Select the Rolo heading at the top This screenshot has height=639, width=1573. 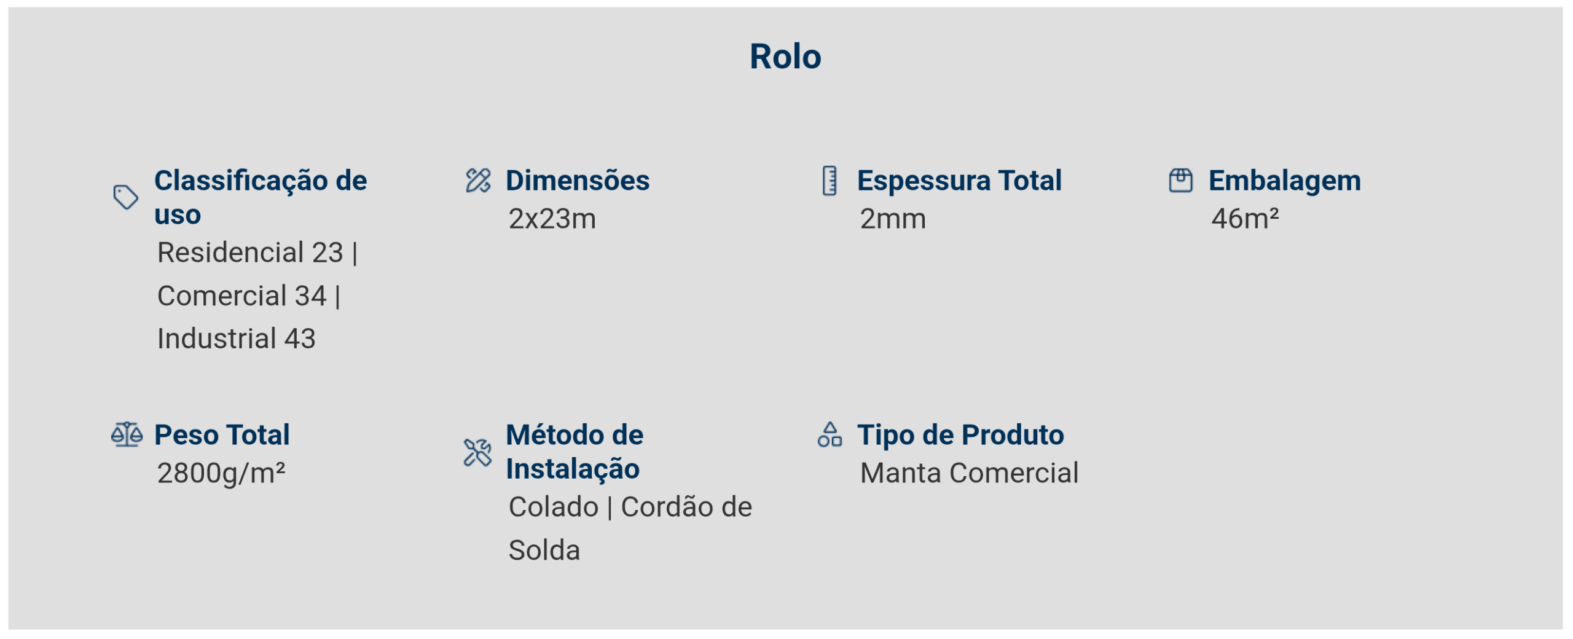pos(785,57)
